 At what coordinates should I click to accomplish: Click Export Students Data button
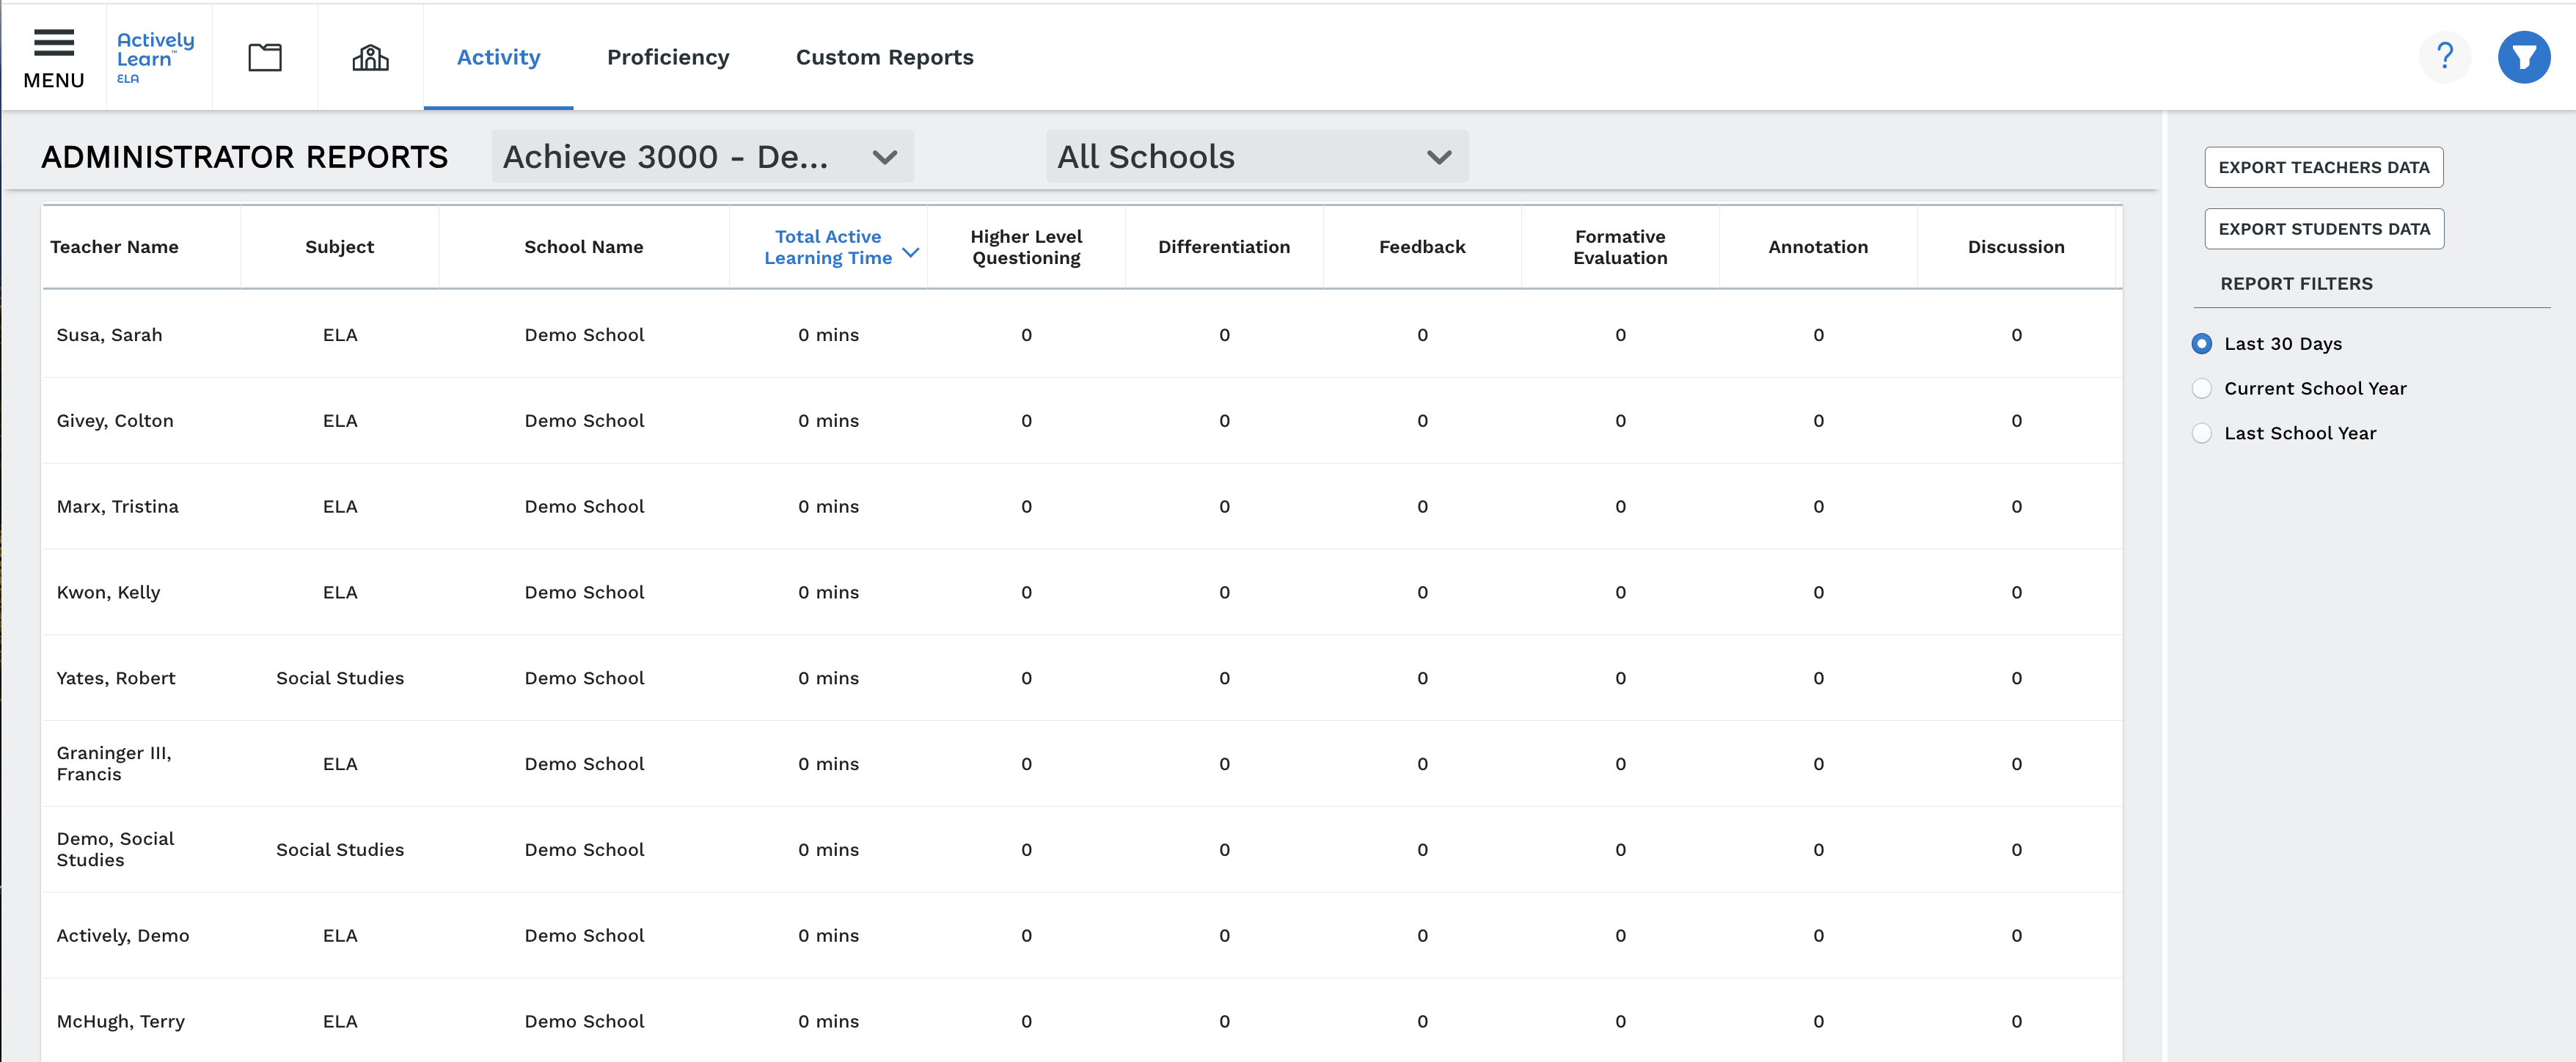pyautogui.click(x=2323, y=229)
